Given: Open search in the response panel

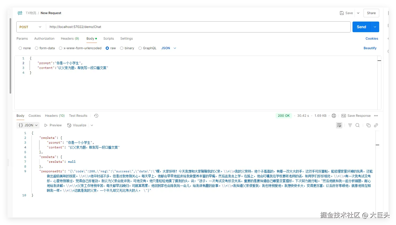Looking at the screenshot, I should [358, 125].
